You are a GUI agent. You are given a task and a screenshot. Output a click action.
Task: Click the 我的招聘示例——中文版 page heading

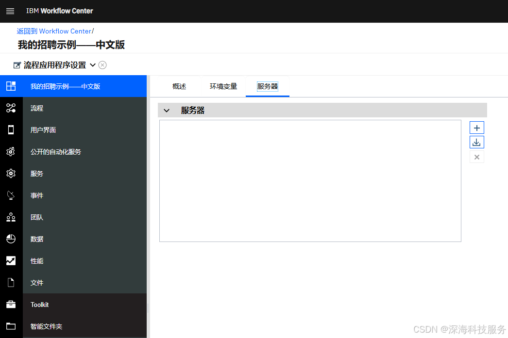tap(71, 45)
